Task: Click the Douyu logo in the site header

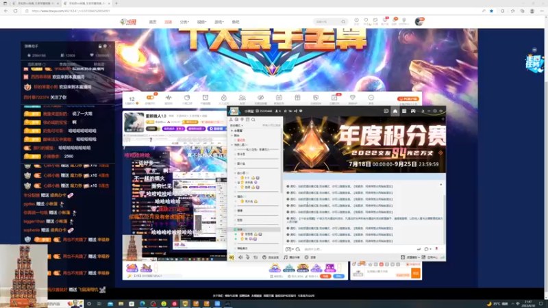Action: pyautogui.click(x=128, y=22)
